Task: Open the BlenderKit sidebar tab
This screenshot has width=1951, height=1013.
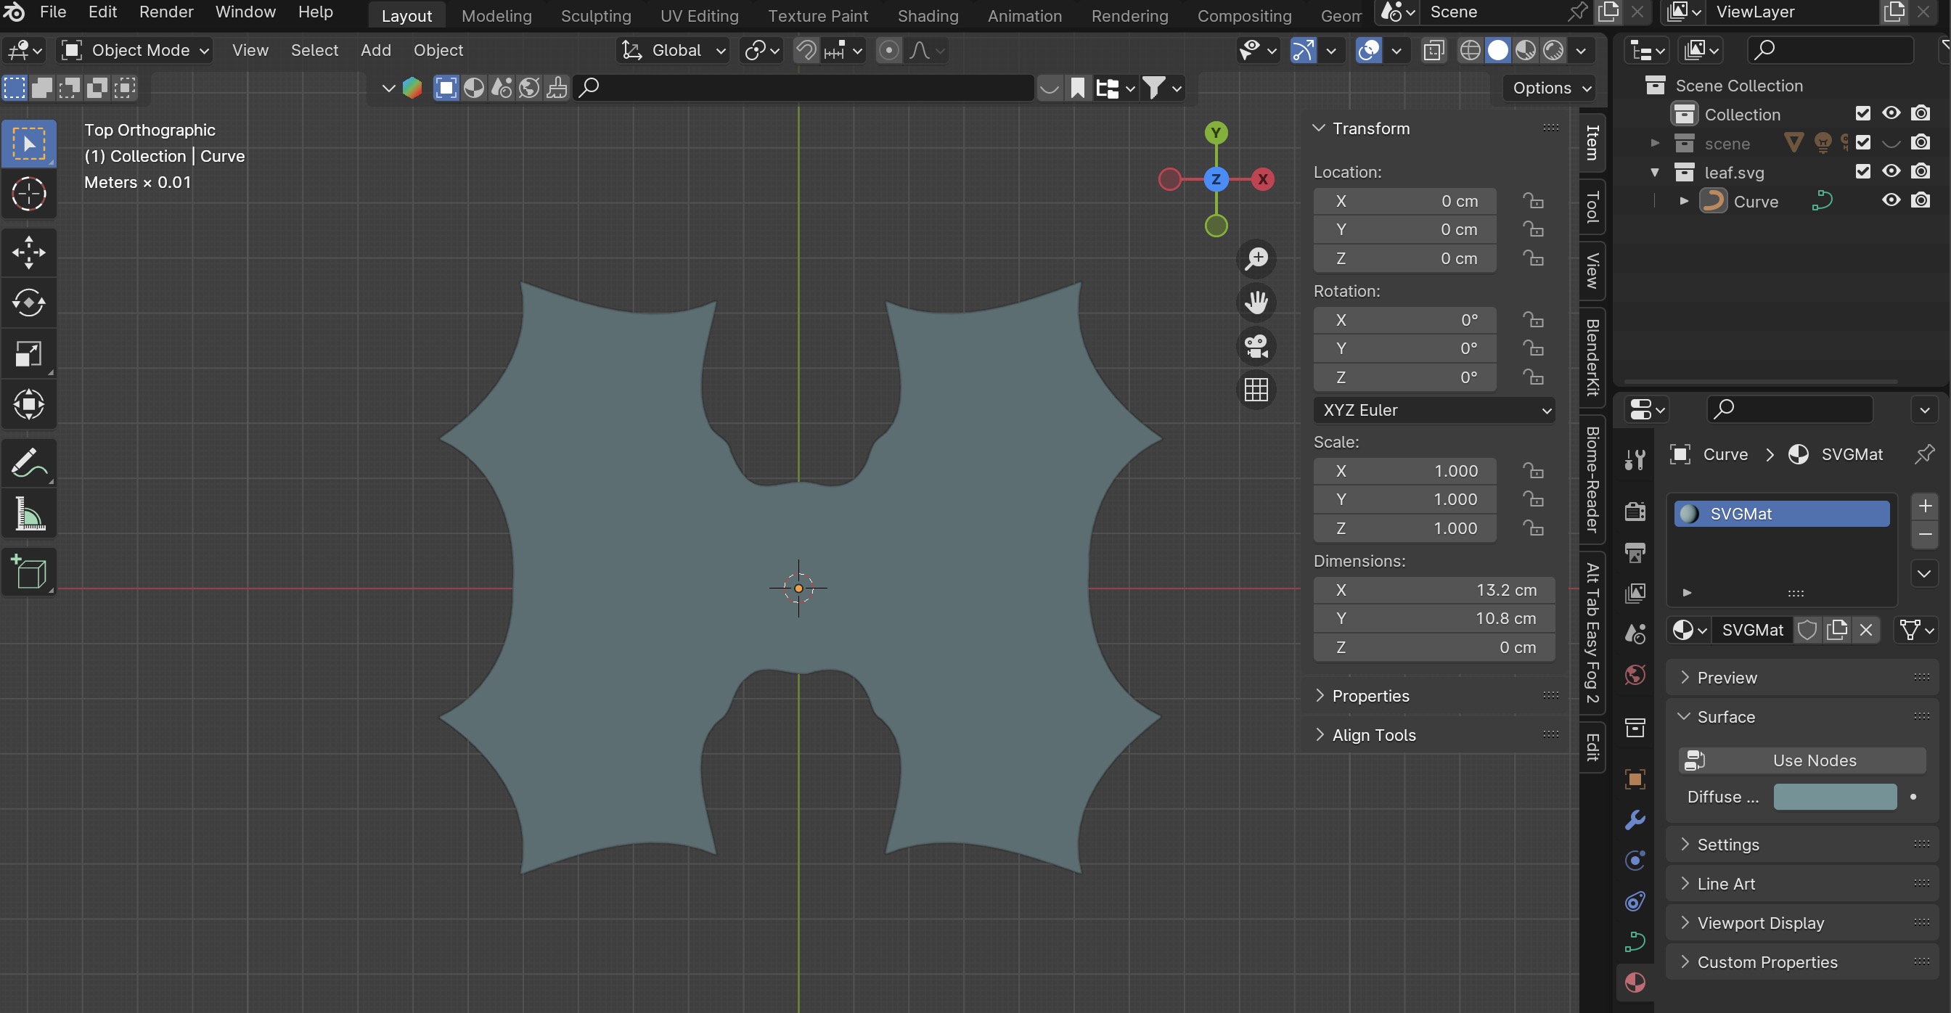Action: (x=1592, y=356)
